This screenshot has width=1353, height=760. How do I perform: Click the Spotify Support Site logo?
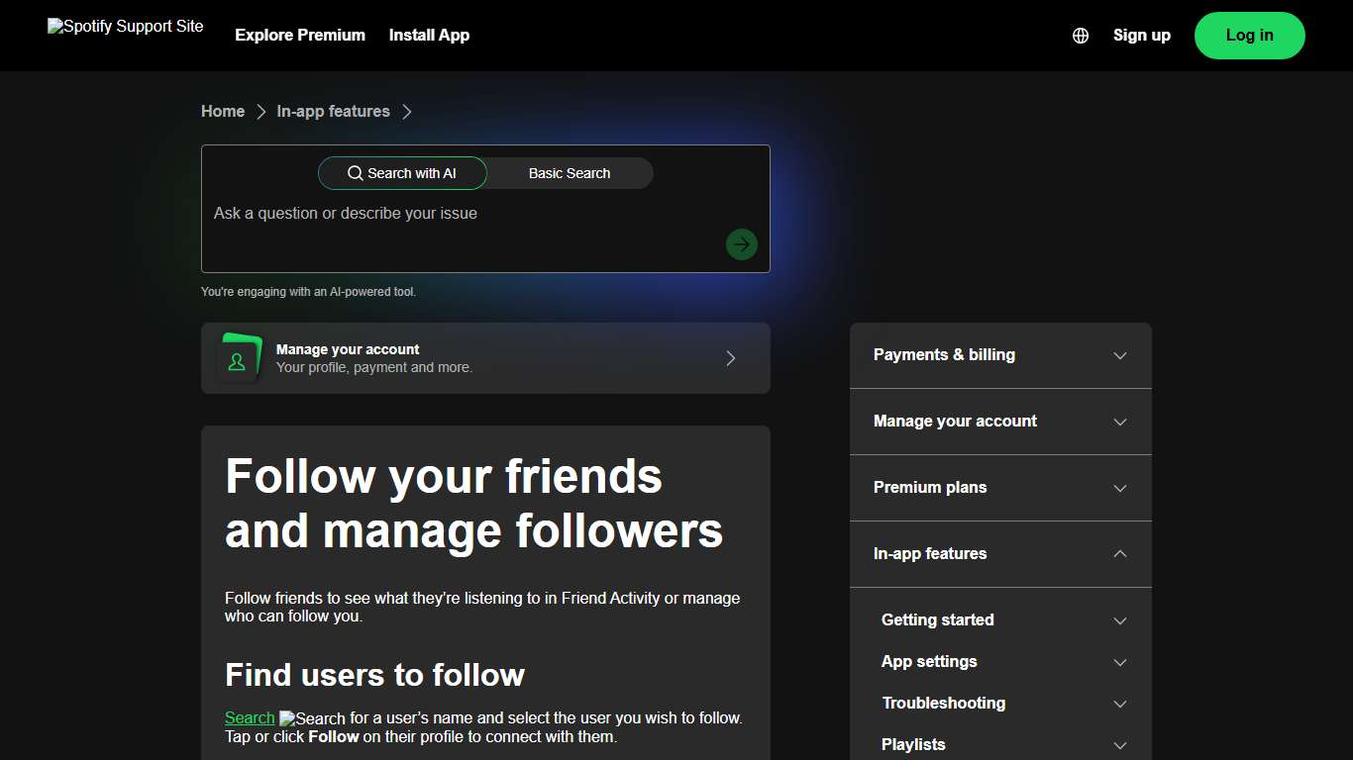(125, 27)
